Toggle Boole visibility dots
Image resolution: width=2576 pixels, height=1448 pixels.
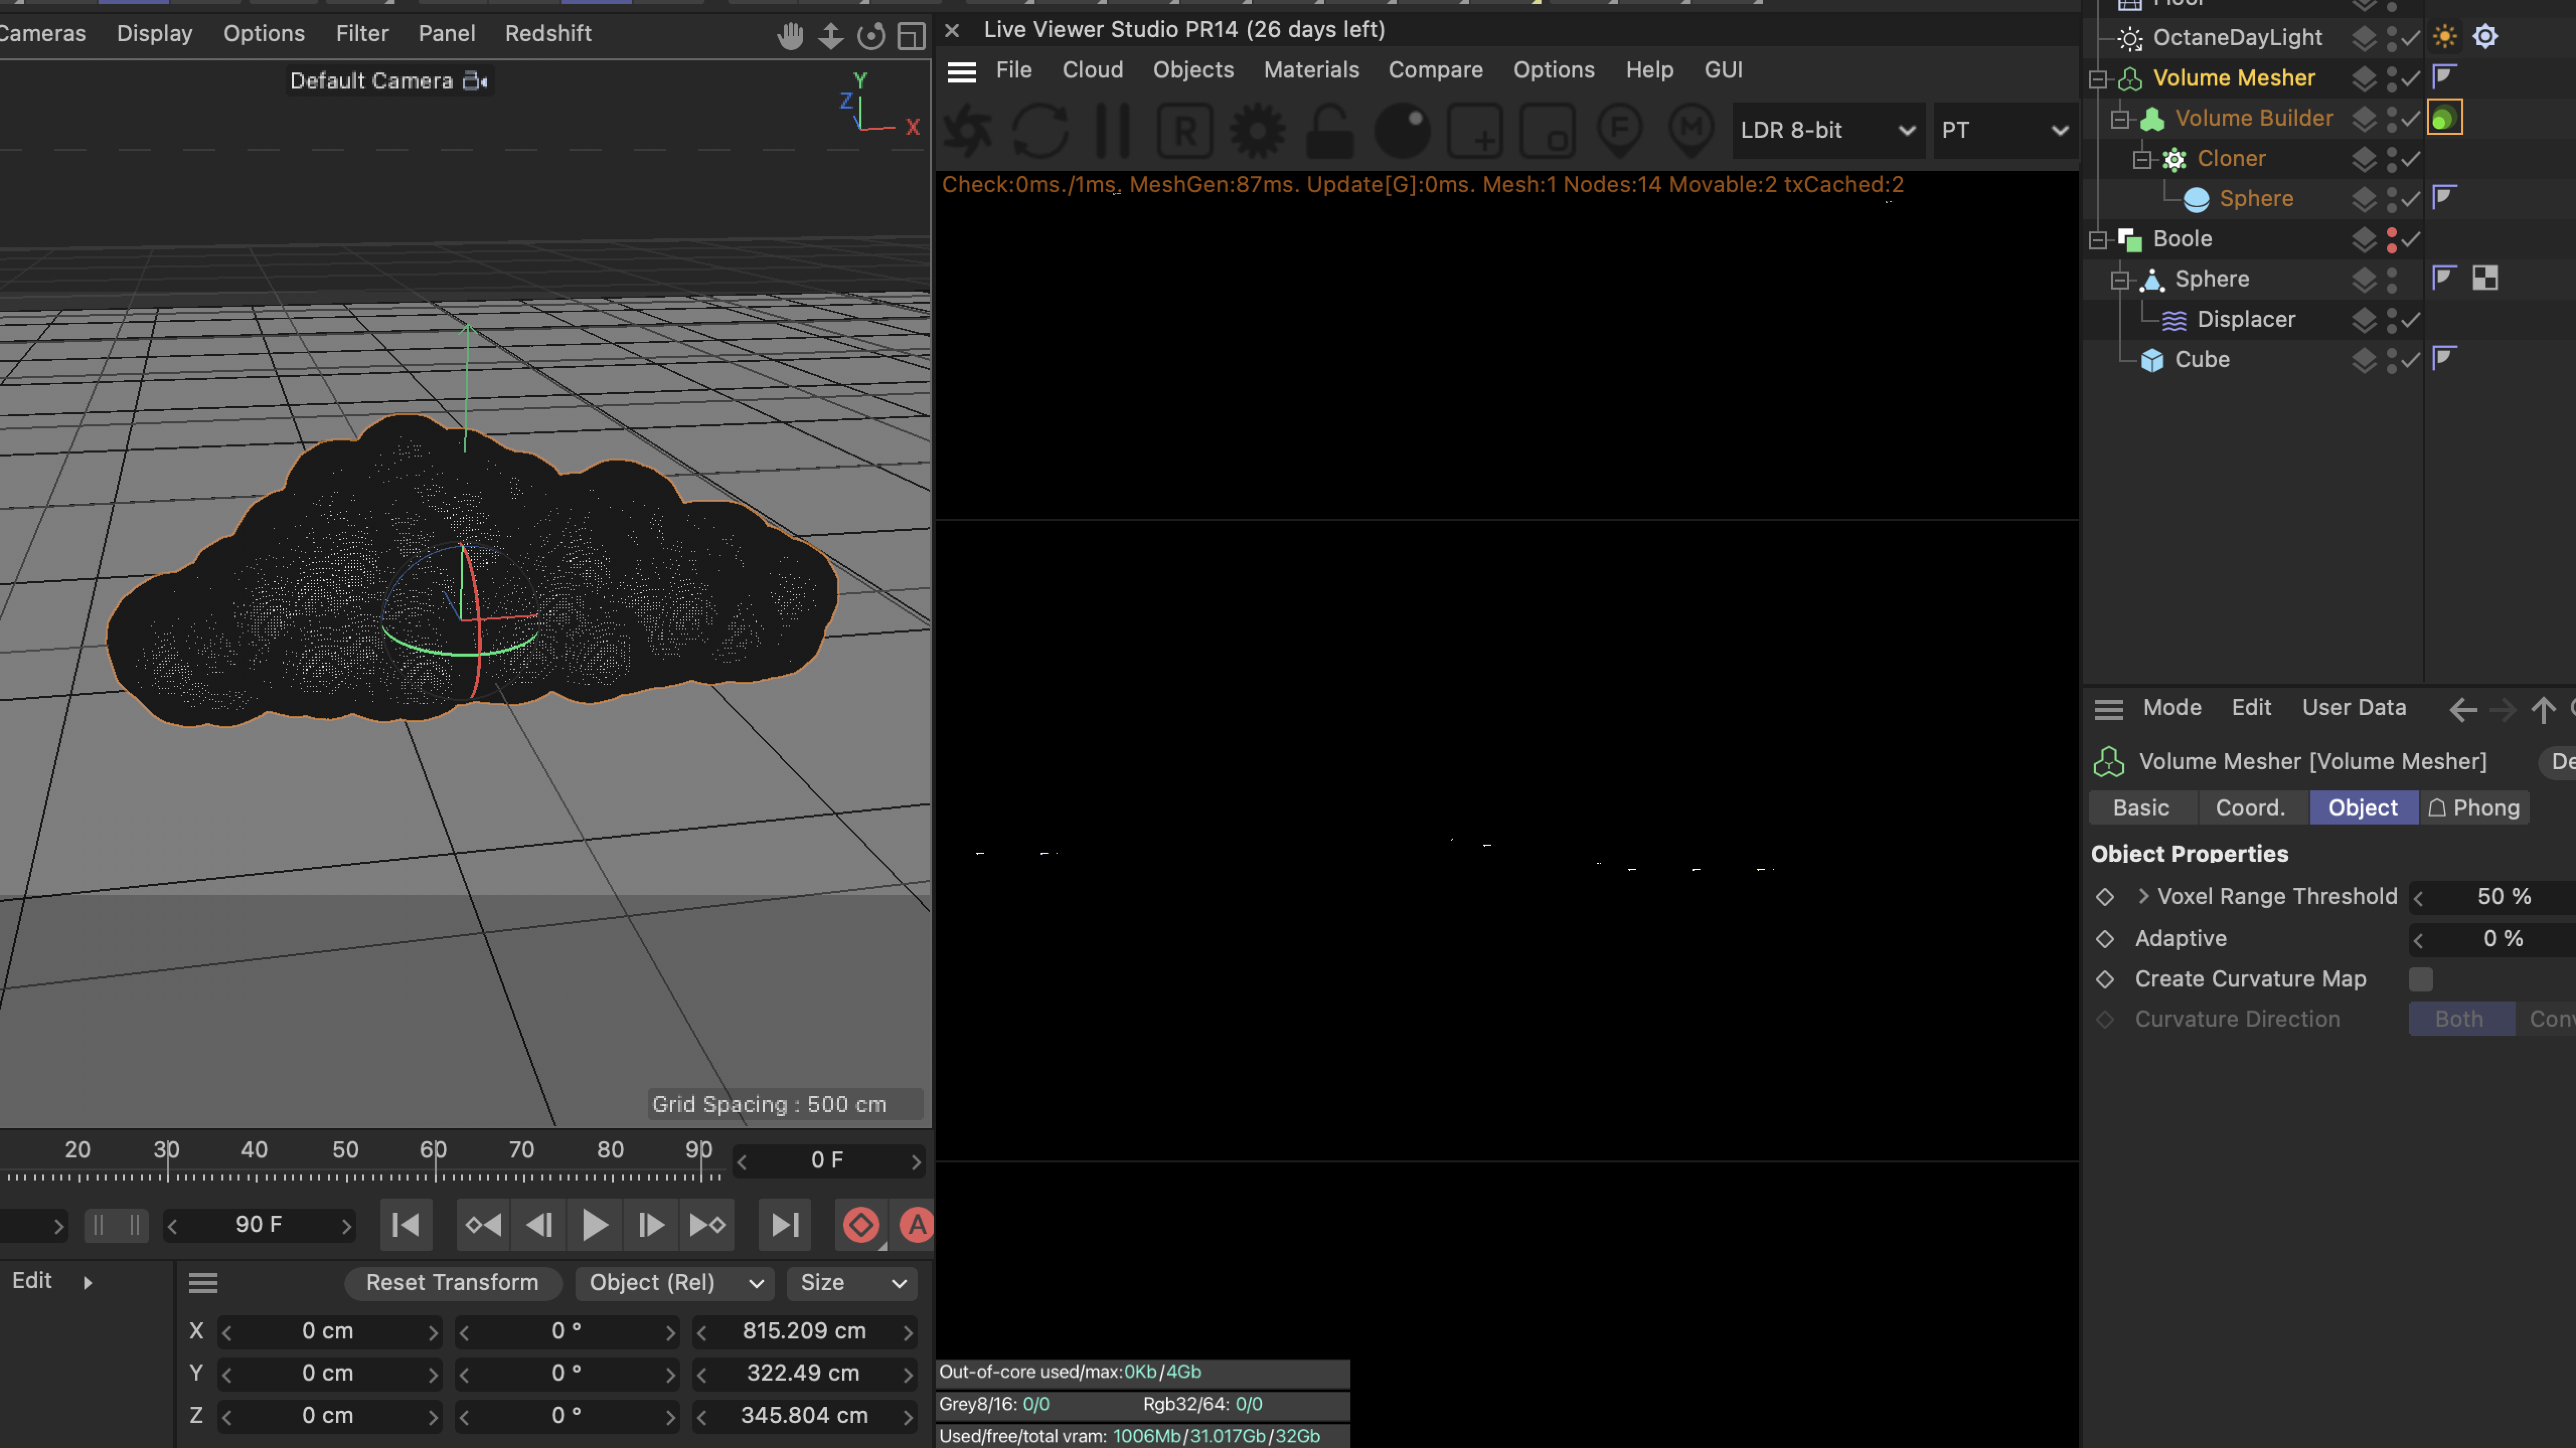(2391, 239)
